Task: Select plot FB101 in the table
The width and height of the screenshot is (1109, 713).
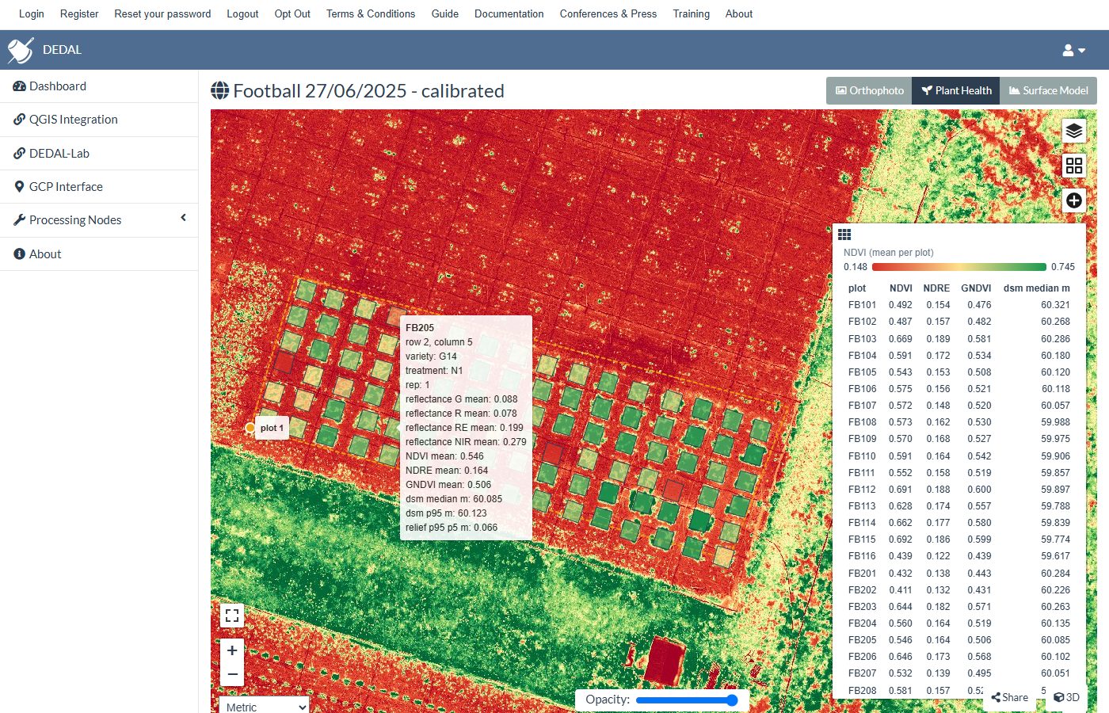Action: [x=958, y=305]
